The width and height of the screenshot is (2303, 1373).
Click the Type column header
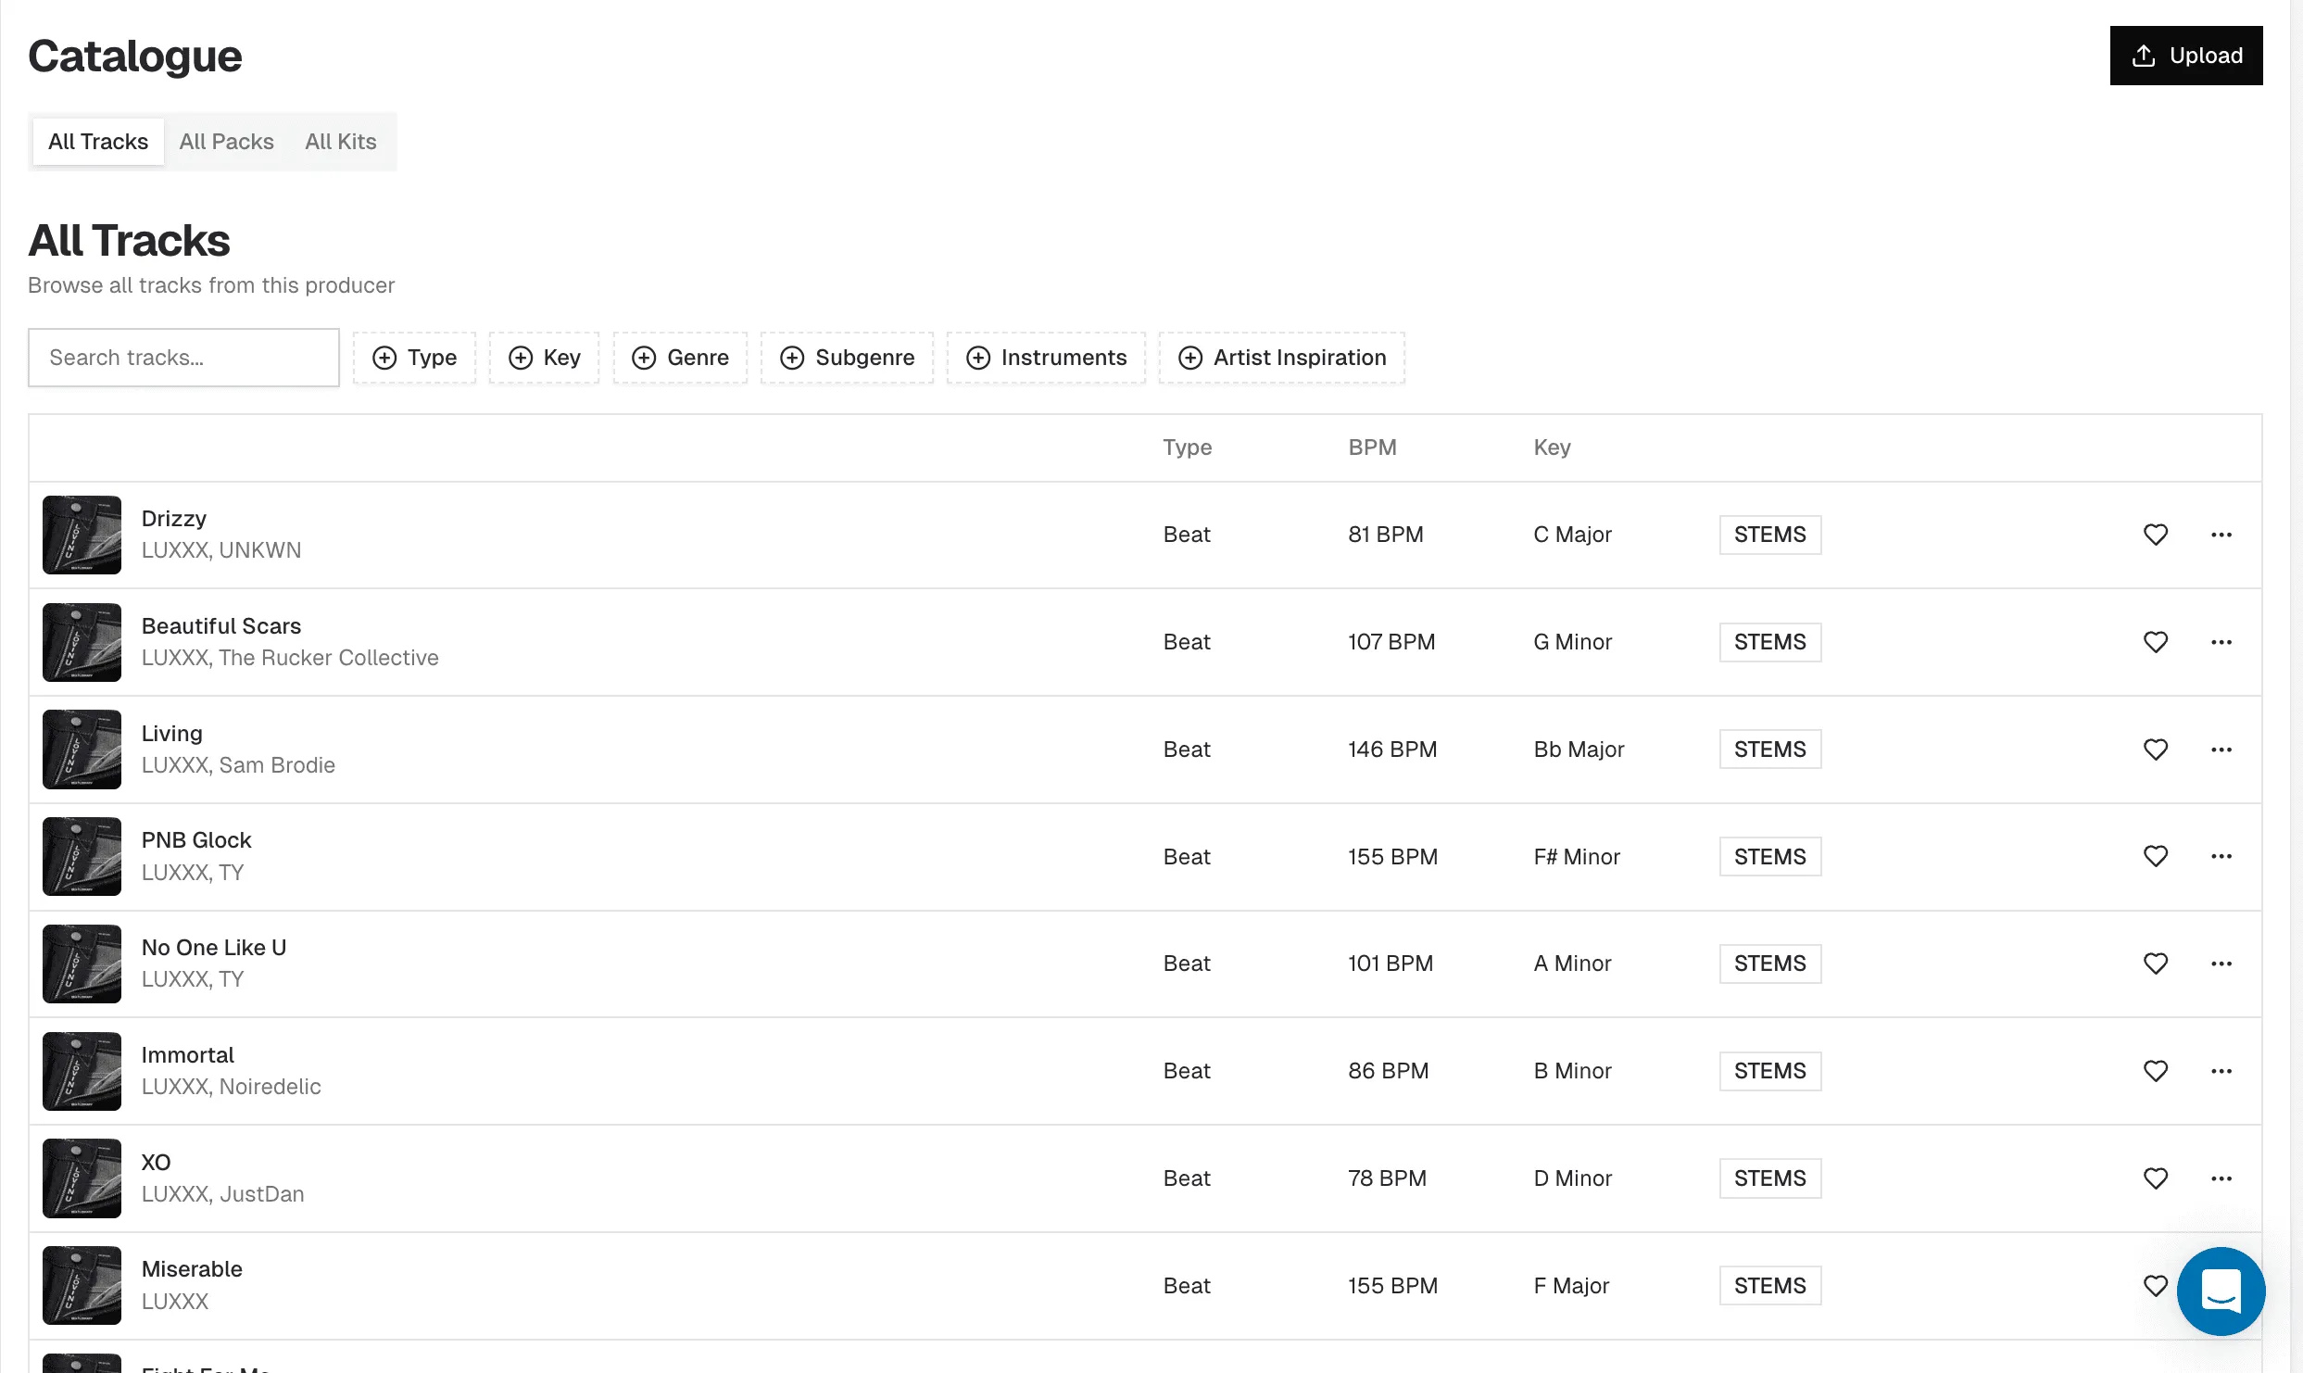[x=1187, y=447]
